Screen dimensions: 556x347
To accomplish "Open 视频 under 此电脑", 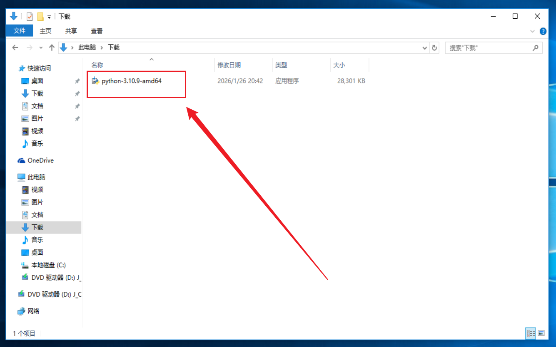I will tap(37, 189).
